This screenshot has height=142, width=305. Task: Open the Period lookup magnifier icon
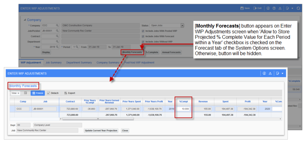tap(77, 47)
